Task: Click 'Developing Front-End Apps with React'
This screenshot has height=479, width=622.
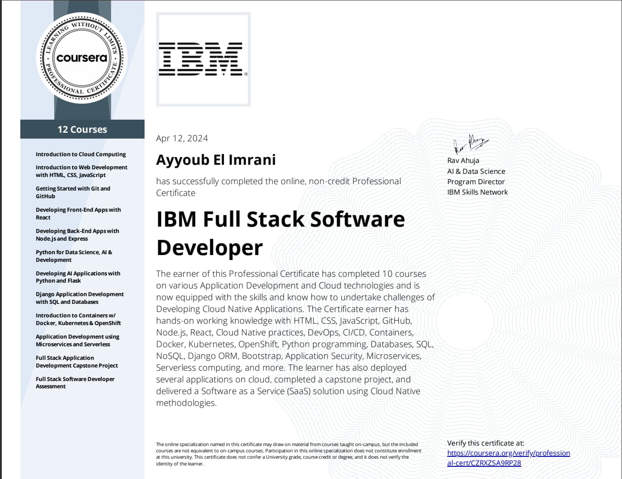Action: [78, 214]
